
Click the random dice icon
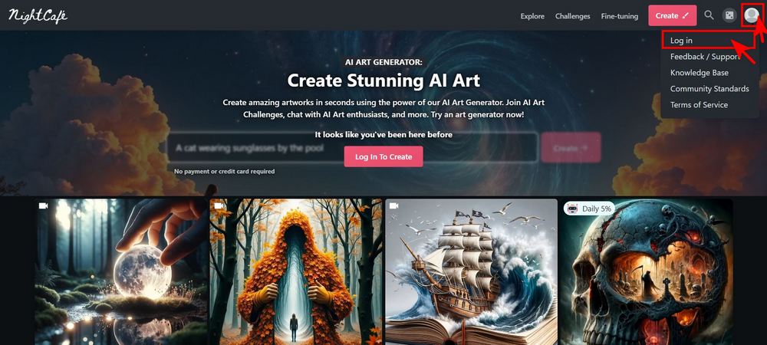[x=729, y=15]
